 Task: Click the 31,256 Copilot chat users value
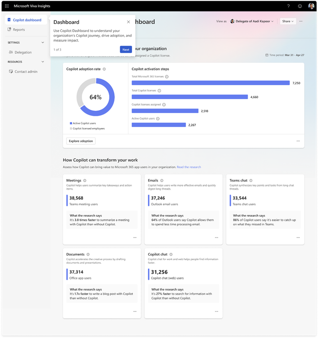click(x=159, y=272)
